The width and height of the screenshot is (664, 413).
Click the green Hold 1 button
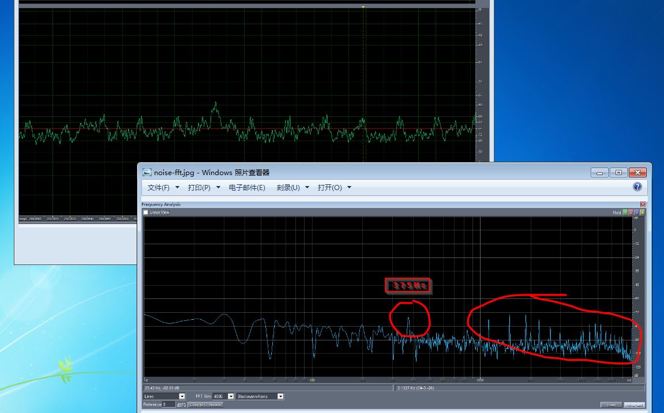point(625,212)
